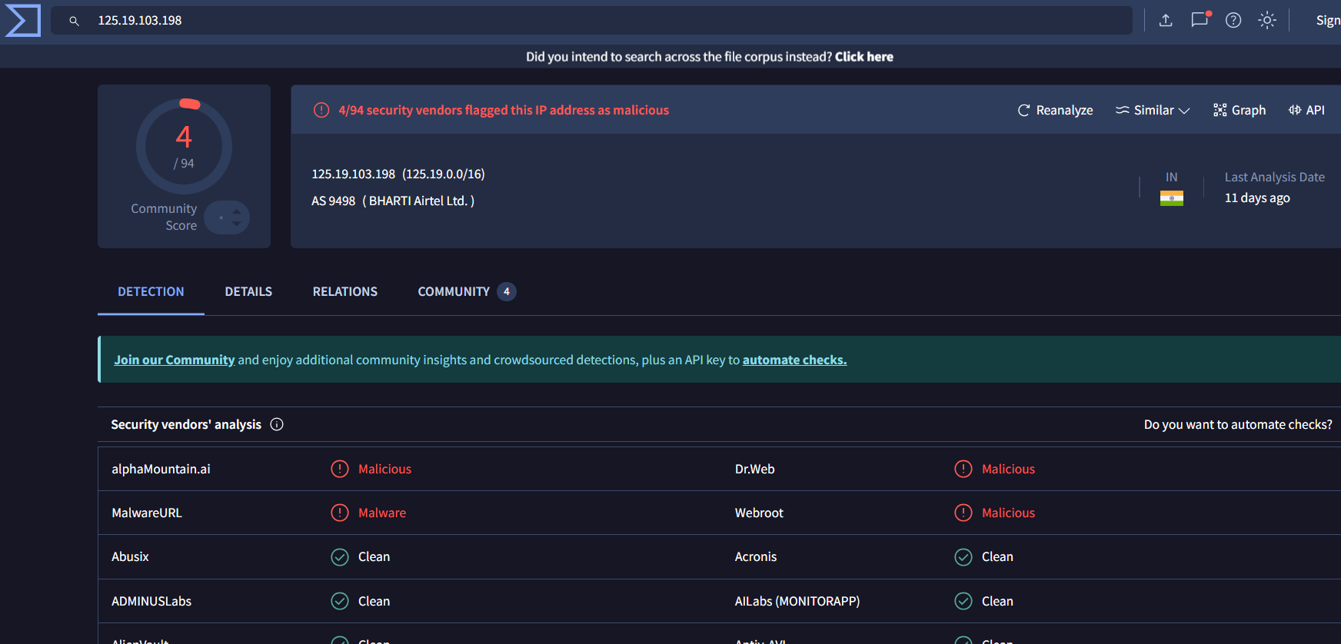Click the BHARTI Airtel Ltd. owner text
The image size is (1341, 644).
pos(418,201)
